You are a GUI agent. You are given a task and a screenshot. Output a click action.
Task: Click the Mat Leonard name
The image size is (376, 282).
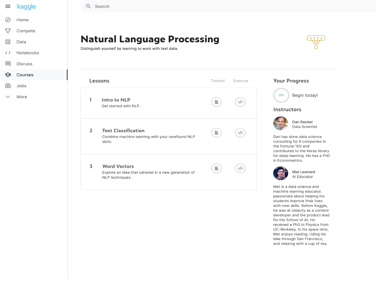point(303,172)
